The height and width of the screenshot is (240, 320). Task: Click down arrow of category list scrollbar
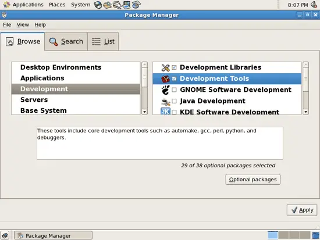144,112
